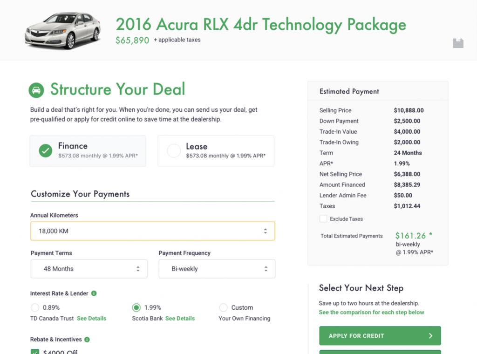
Task: Select the Finance payment tab
Action: coord(88,150)
